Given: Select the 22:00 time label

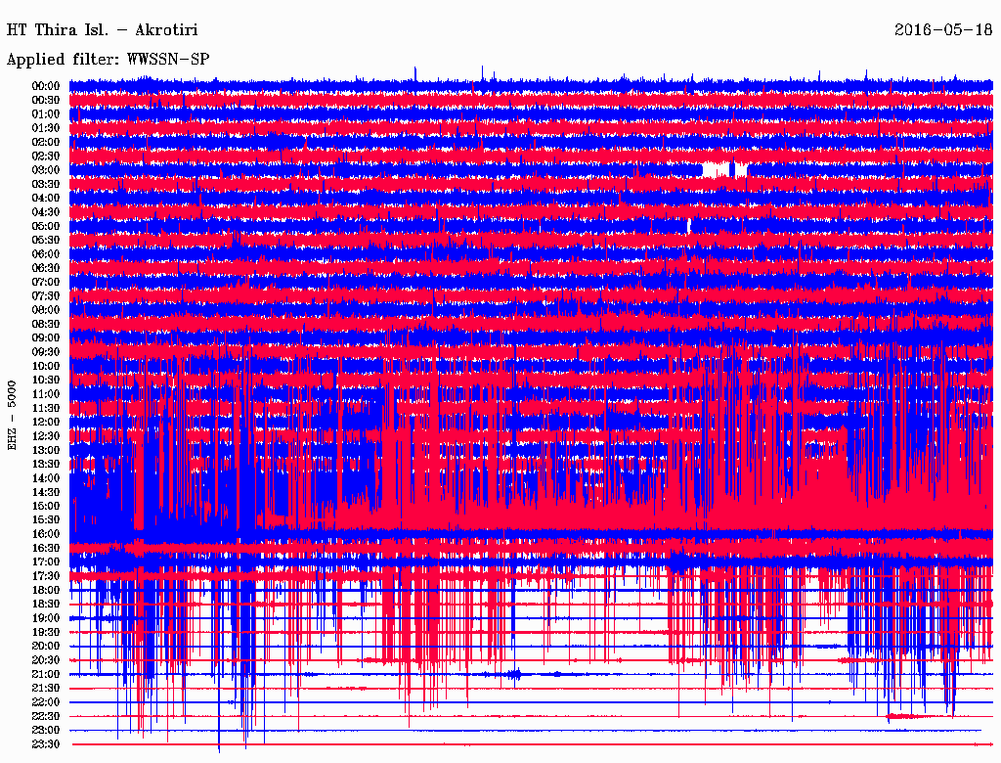Looking at the screenshot, I should tap(45, 702).
